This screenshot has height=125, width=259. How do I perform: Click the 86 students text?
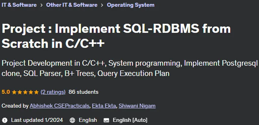click(x=83, y=92)
